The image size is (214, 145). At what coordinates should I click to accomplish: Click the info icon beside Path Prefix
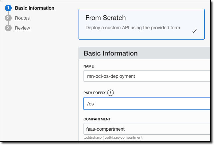point(110,93)
